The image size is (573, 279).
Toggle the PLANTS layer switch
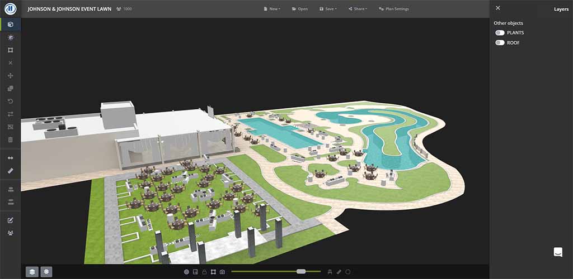click(500, 33)
